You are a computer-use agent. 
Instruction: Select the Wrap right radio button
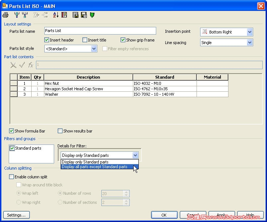(x=19, y=202)
